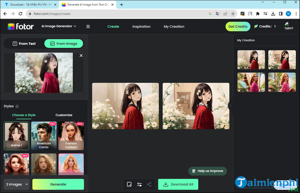Image resolution: width=300 pixels, height=193 pixels.
Task: Open the AI Image Generator dropdown
Action: coord(59,26)
